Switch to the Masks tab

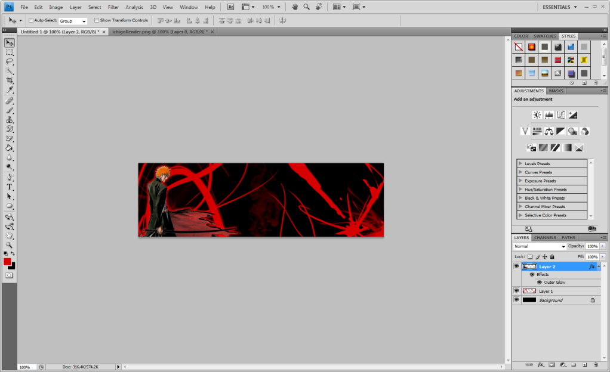pyautogui.click(x=556, y=91)
